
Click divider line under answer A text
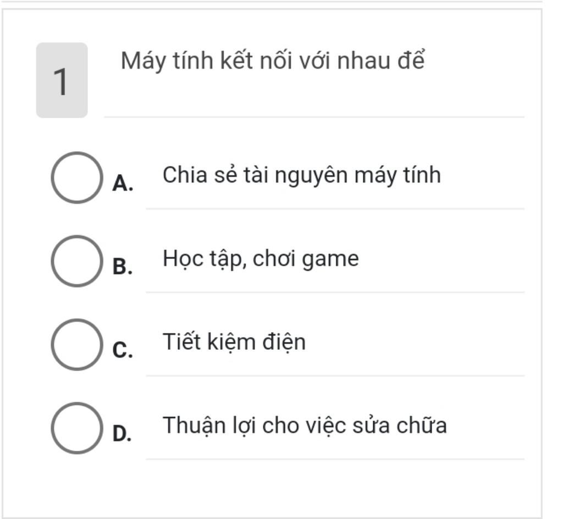point(335,208)
